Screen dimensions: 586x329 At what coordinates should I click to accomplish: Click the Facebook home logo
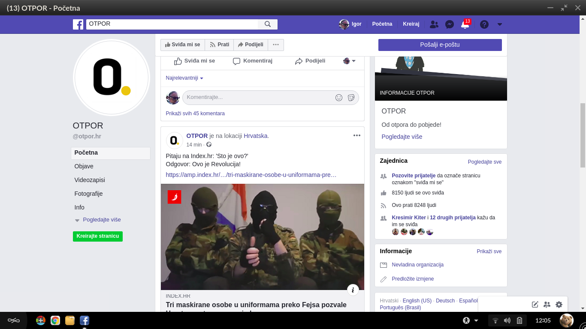(78, 24)
